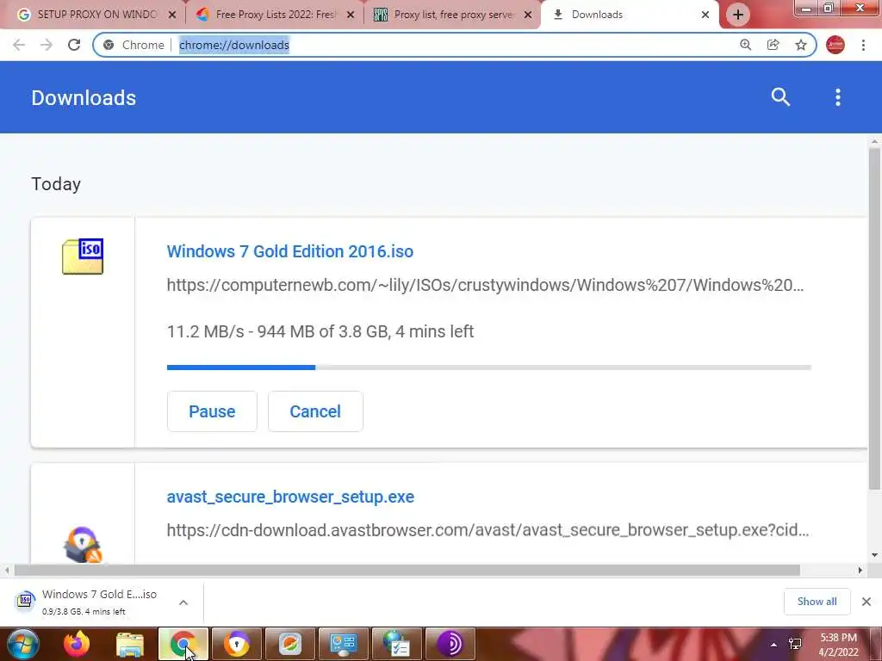Click the scroll down arrow
This screenshot has width=882, height=661.
pyautogui.click(x=874, y=555)
